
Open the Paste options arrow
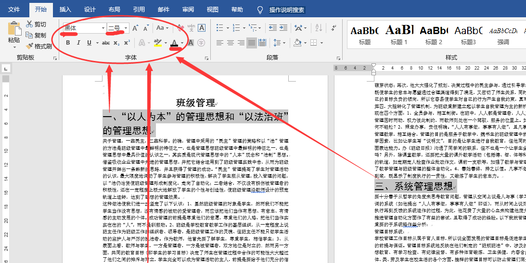[x=14, y=47]
